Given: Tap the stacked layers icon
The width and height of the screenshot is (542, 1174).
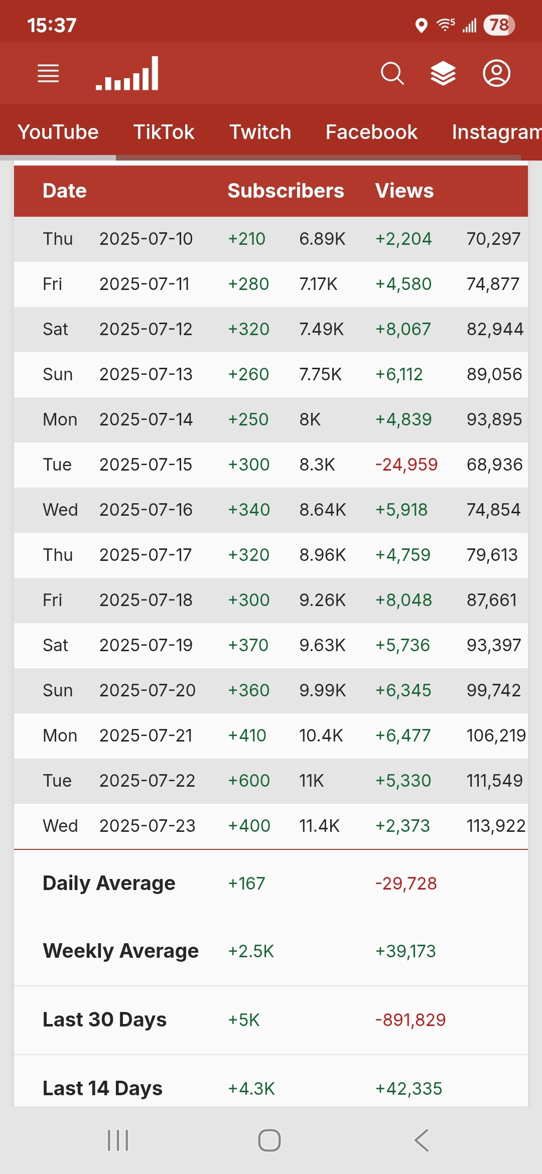Looking at the screenshot, I should tap(443, 74).
